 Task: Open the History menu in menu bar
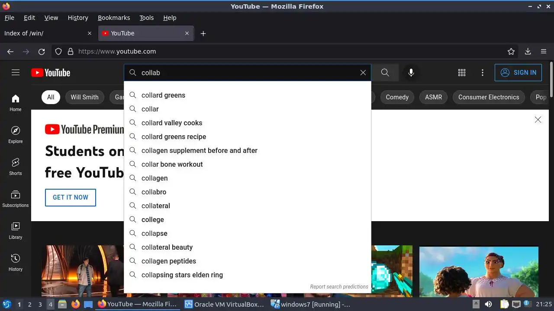(x=78, y=18)
